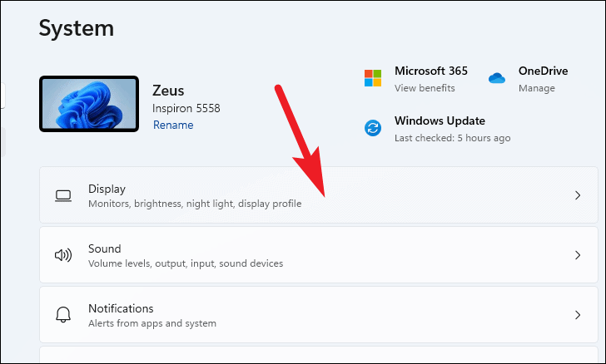
Task: Click the Windows Update sync icon
Action: [x=373, y=128]
